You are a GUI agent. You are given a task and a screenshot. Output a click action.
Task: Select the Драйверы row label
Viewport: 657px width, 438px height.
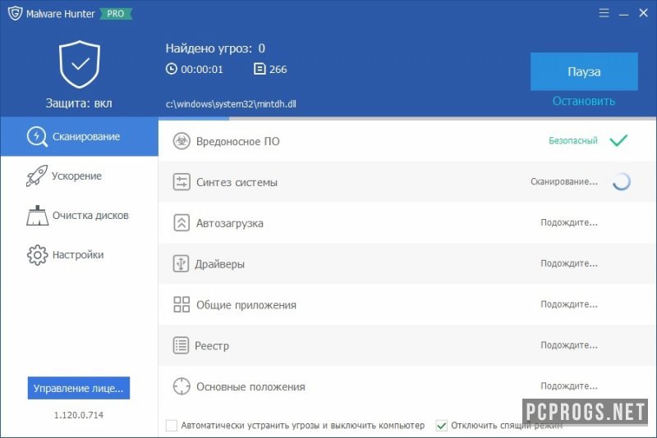219,264
